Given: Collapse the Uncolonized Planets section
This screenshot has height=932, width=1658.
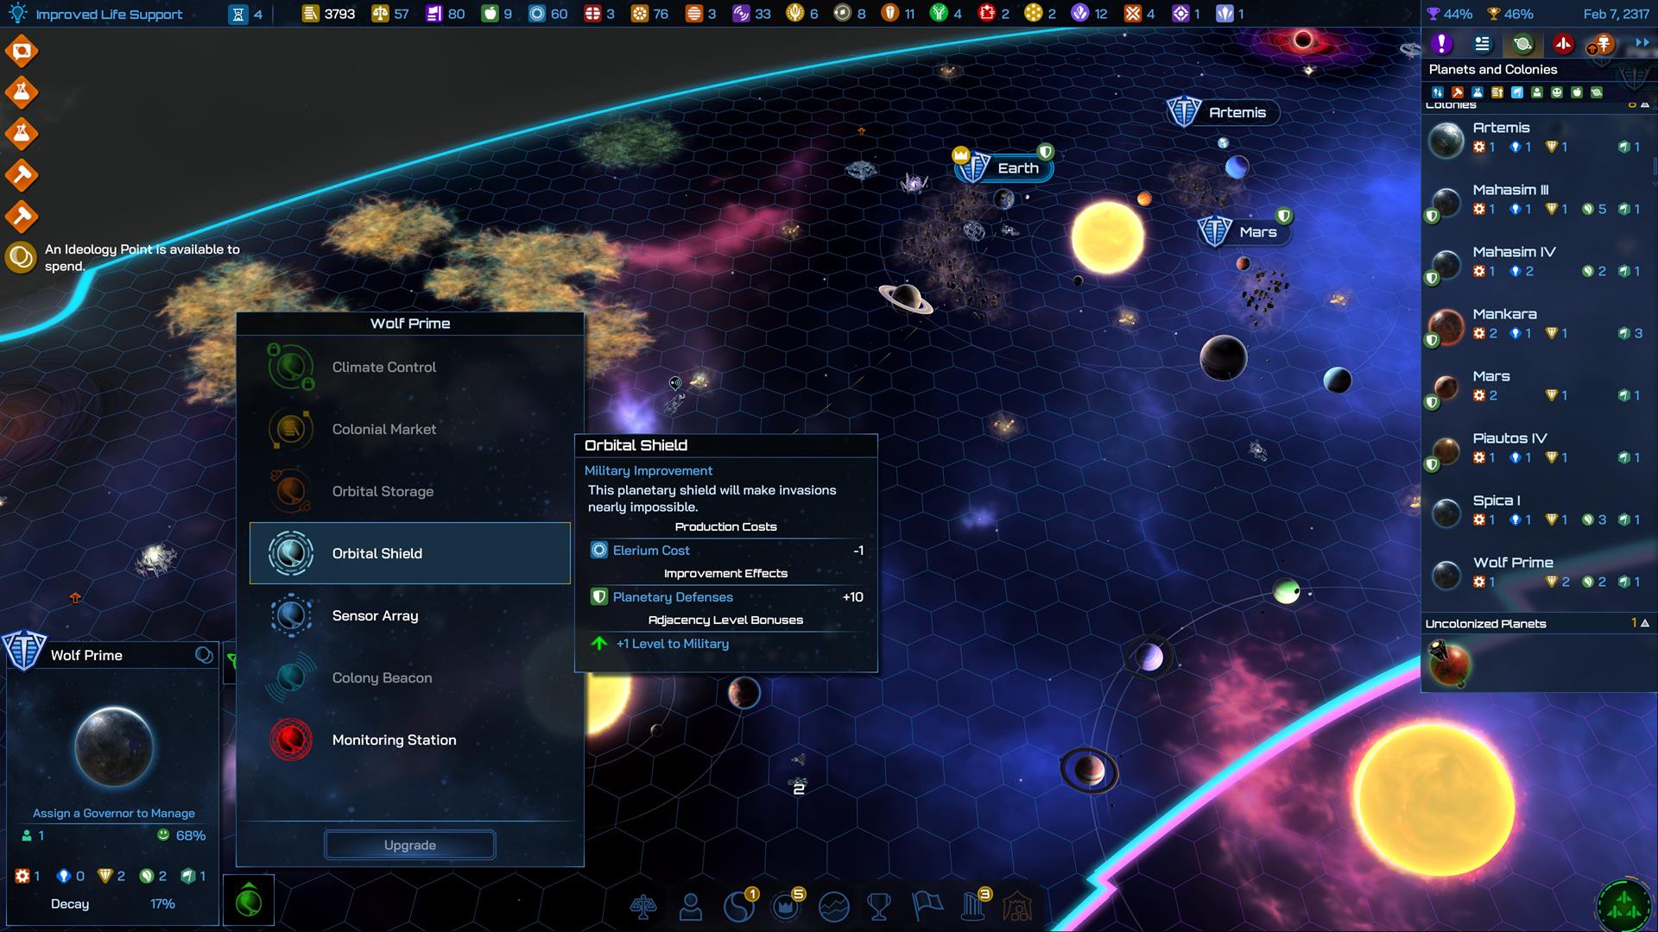Looking at the screenshot, I should pyautogui.click(x=1645, y=623).
